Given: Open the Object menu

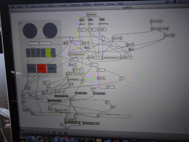Looking at the screenshot, I should pos(51,6).
